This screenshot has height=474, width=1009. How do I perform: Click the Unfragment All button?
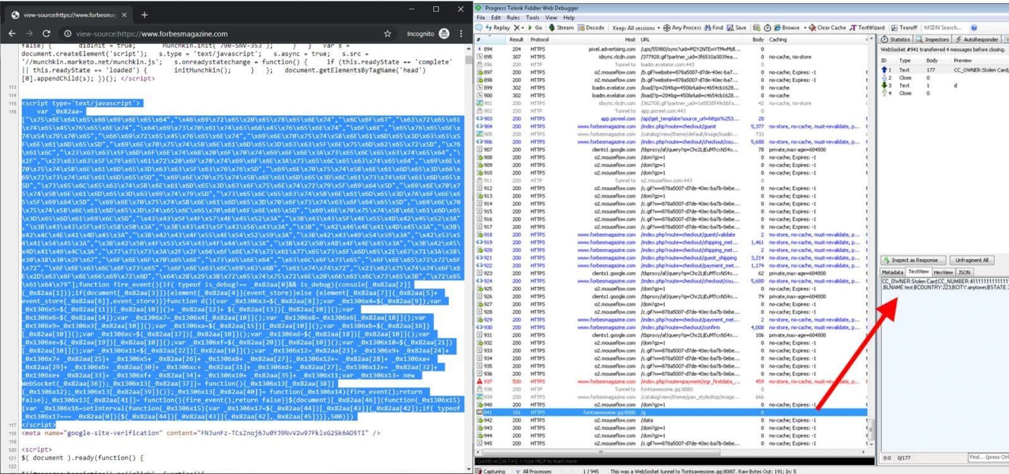point(972,260)
